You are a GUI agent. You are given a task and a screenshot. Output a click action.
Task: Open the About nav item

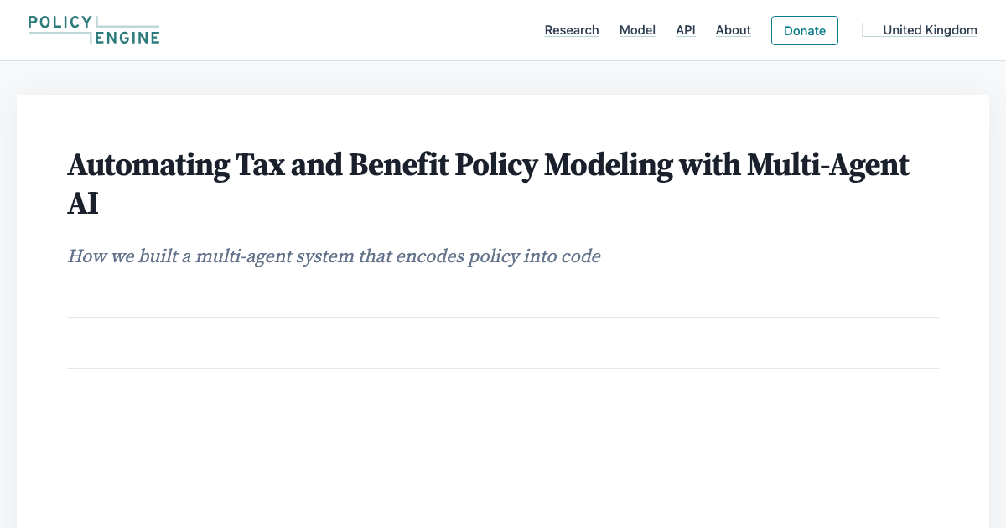tap(733, 30)
